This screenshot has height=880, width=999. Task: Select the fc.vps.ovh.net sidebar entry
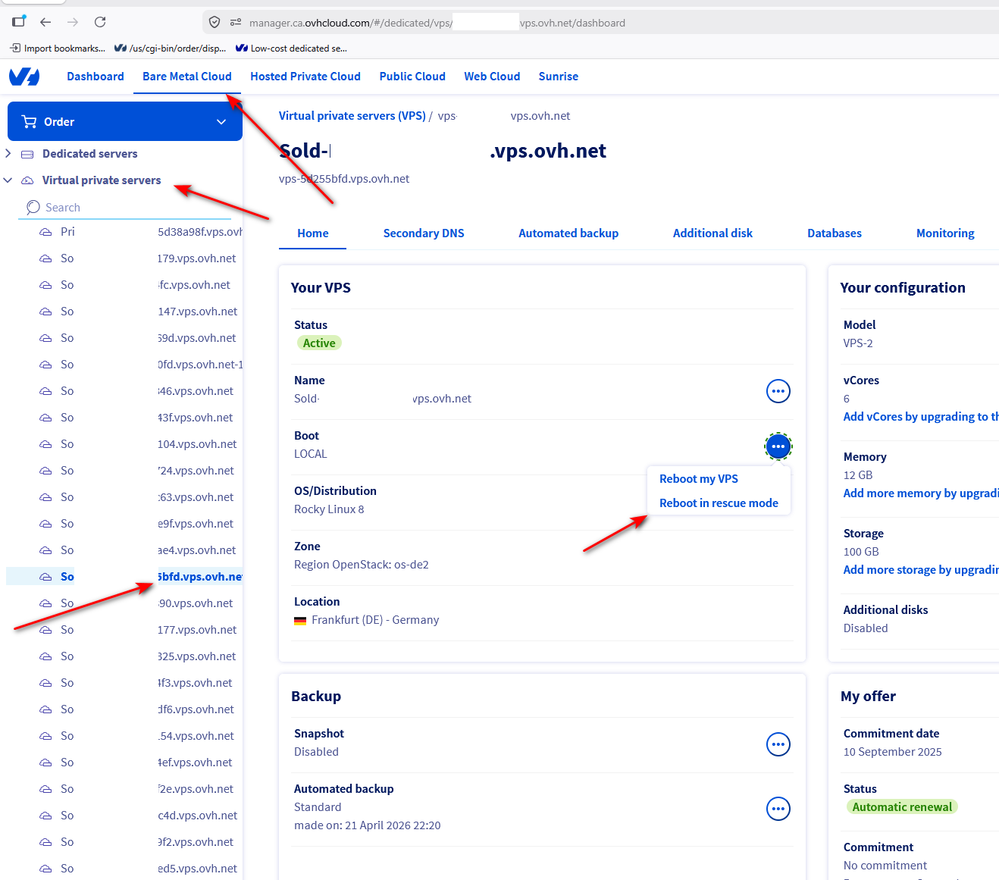[x=124, y=285]
